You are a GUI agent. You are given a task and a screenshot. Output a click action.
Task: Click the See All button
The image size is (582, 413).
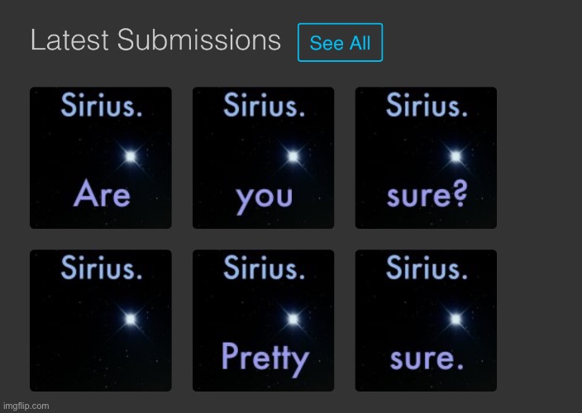(x=340, y=42)
